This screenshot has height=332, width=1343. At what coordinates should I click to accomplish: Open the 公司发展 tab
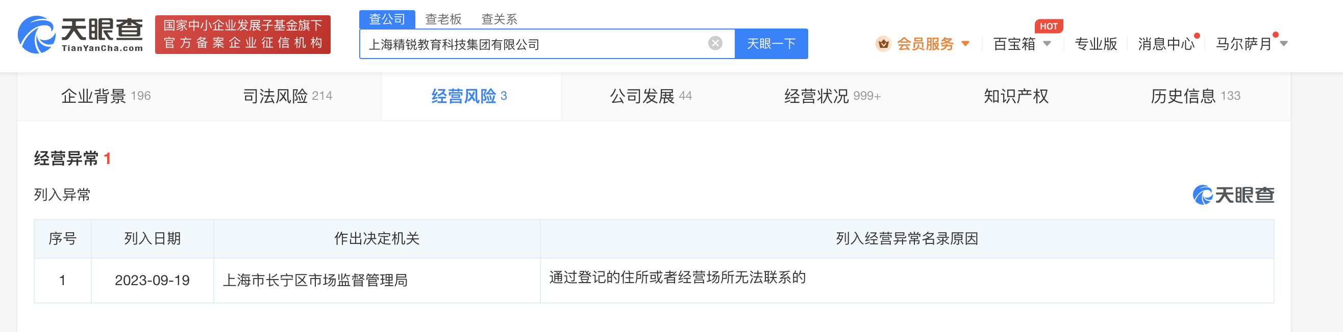pyautogui.click(x=651, y=96)
